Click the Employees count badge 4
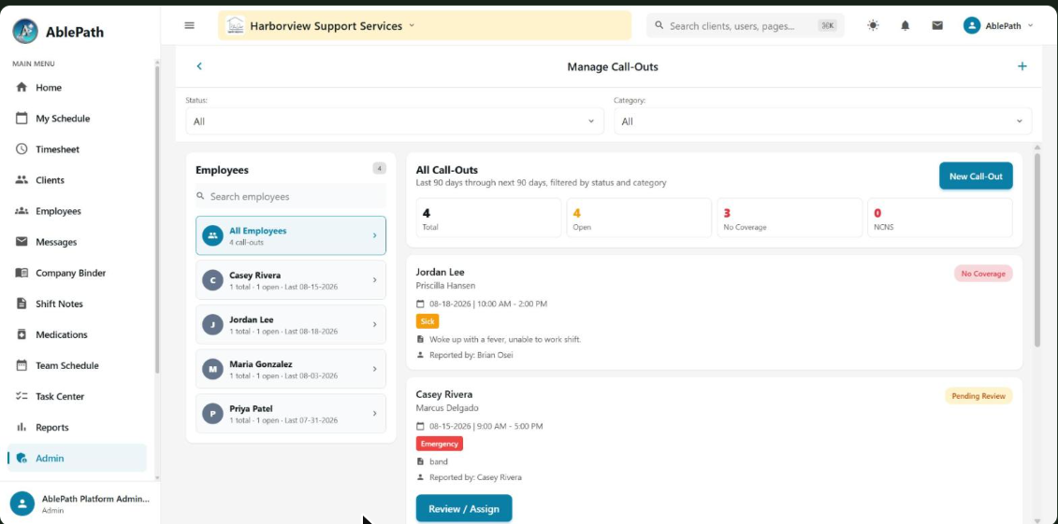Viewport: 1058px width, 524px height. pos(379,168)
